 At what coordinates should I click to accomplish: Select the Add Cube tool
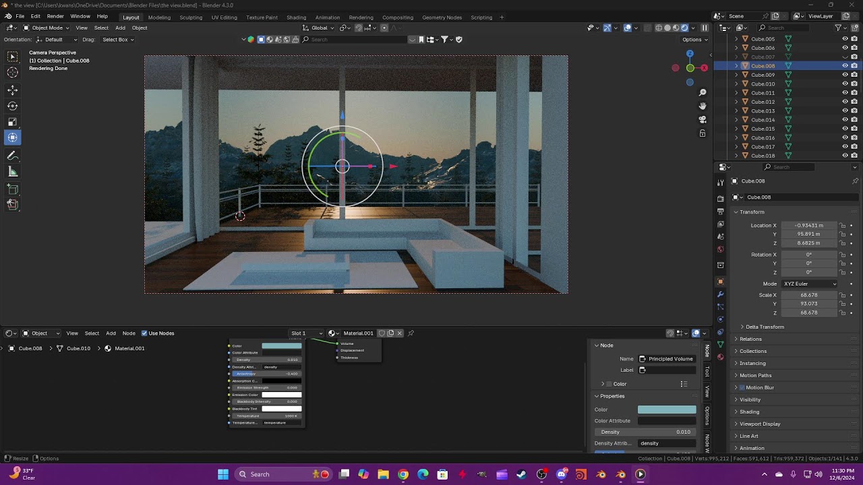pyautogui.click(x=13, y=189)
